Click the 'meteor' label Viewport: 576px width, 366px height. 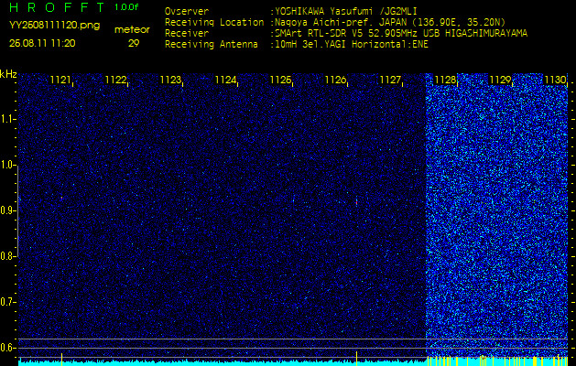[x=132, y=30]
